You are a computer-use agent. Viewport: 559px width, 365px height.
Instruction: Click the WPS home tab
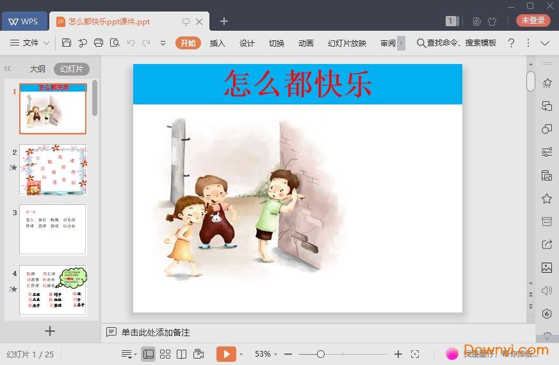pos(24,21)
